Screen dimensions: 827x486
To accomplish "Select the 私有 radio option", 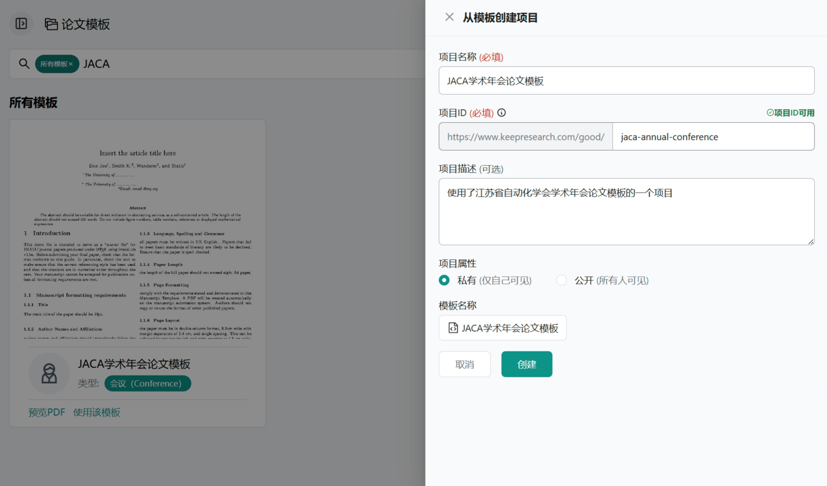I will pyautogui.click(x=444, y=280).
